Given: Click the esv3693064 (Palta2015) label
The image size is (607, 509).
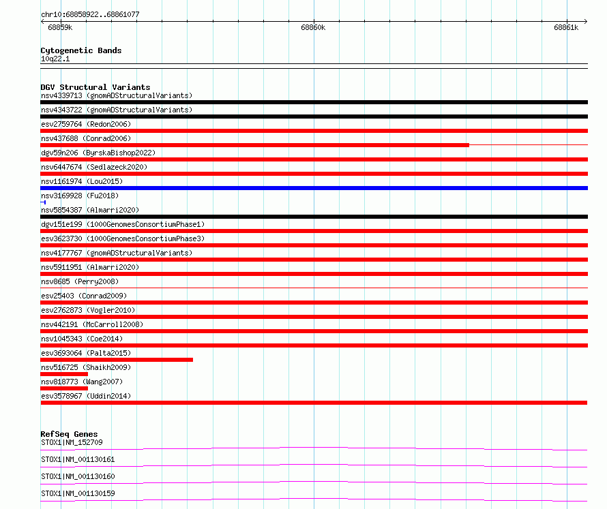Looking at the screenshot, I should point(86,353).
